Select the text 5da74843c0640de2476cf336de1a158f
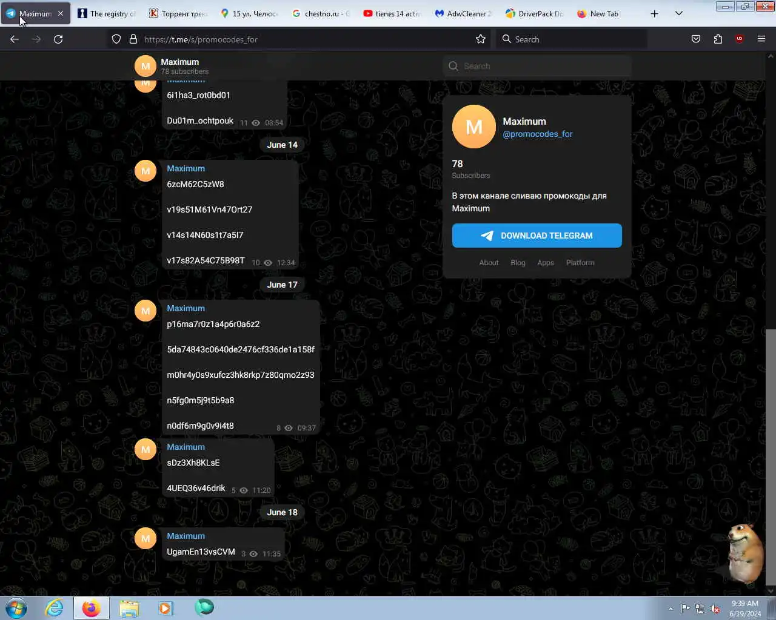The height and width of the screenshot is (620, 776). pos(241,349)
